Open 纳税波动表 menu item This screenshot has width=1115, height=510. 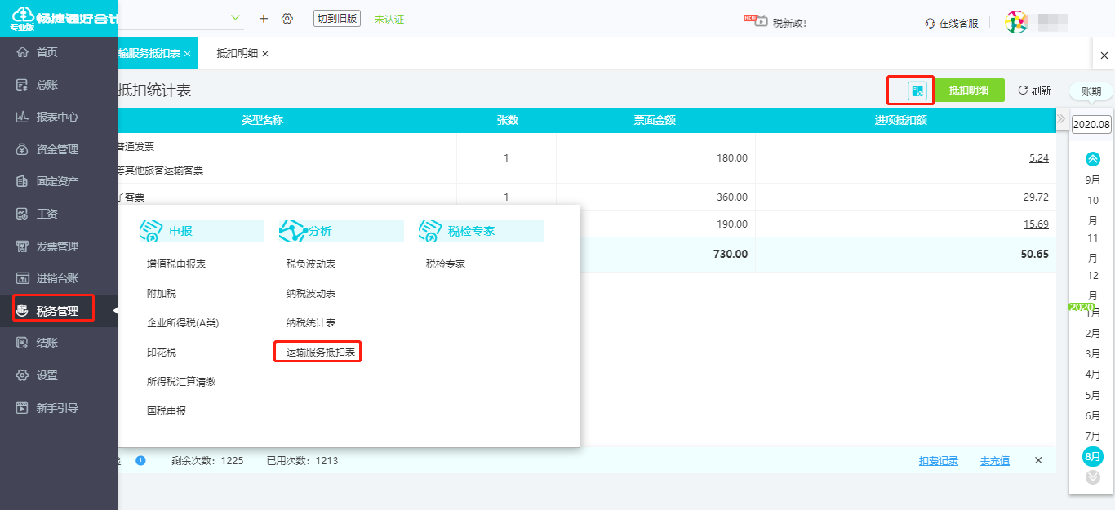[311, 294]
